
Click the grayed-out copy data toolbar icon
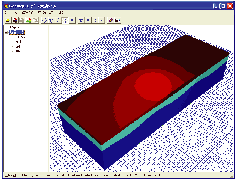22,20
